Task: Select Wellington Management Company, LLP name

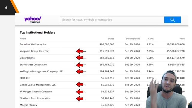Action: click(x=41, y=71)
